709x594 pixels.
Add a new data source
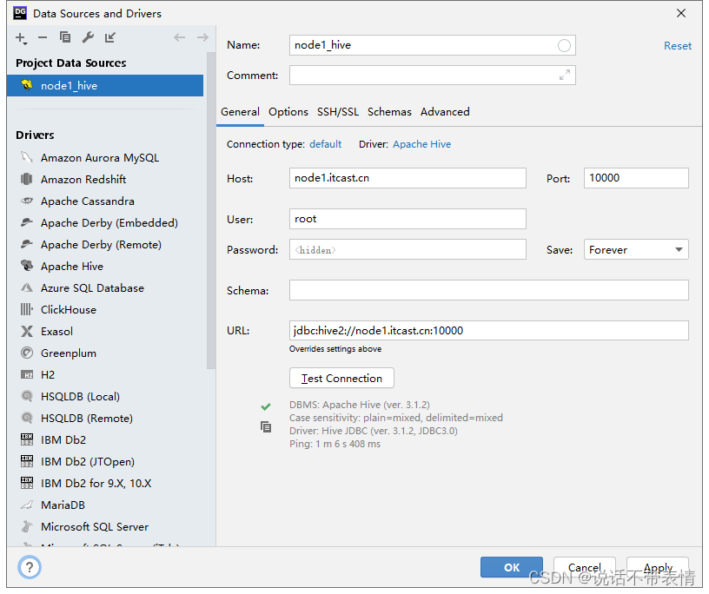19,38
